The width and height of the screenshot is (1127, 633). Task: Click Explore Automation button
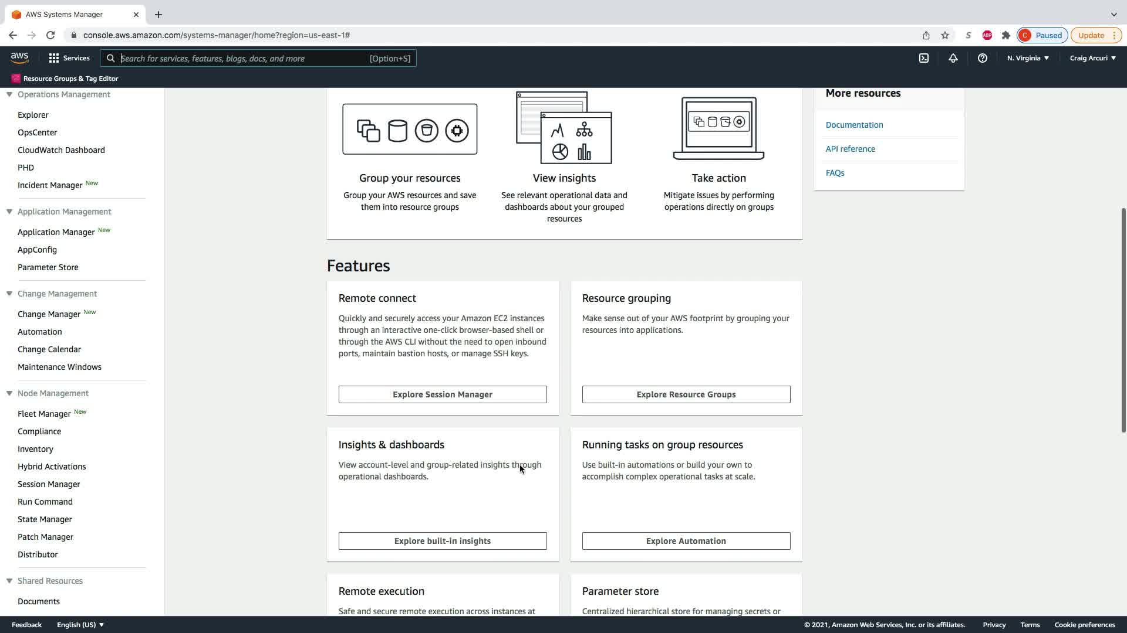[x=686, y=541]
